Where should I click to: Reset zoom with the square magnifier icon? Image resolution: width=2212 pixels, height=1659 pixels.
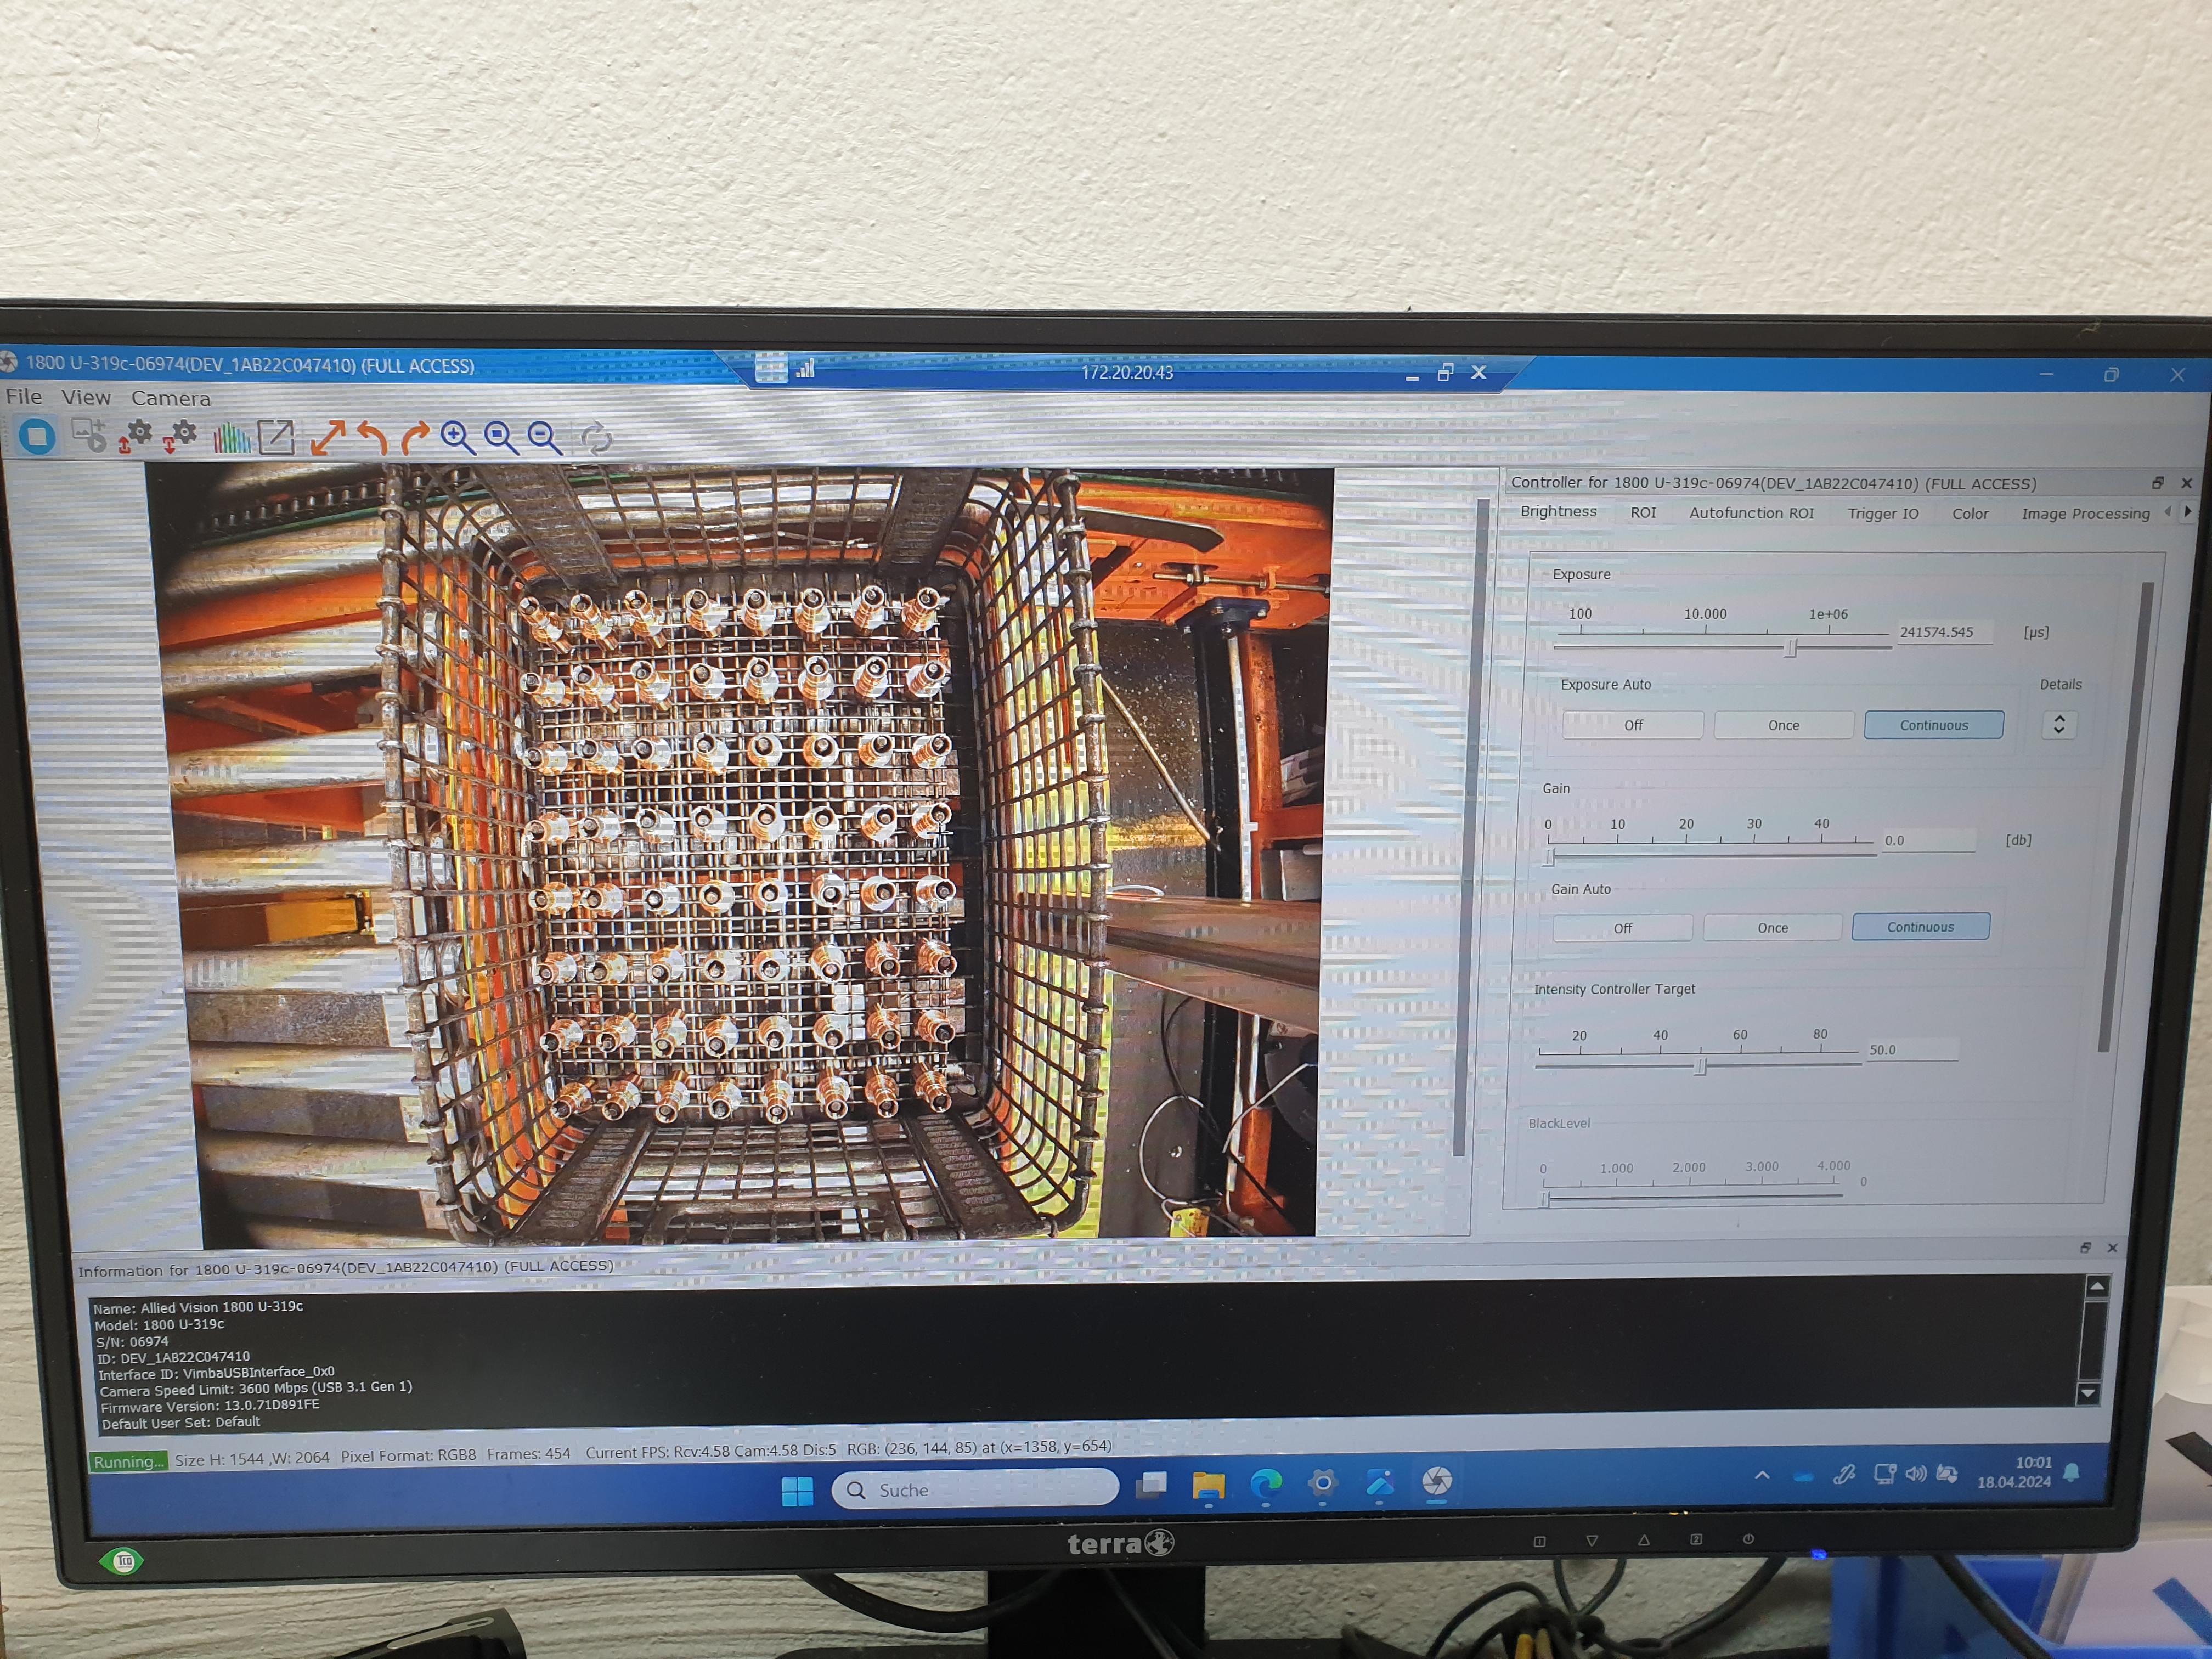click(501, 438)
